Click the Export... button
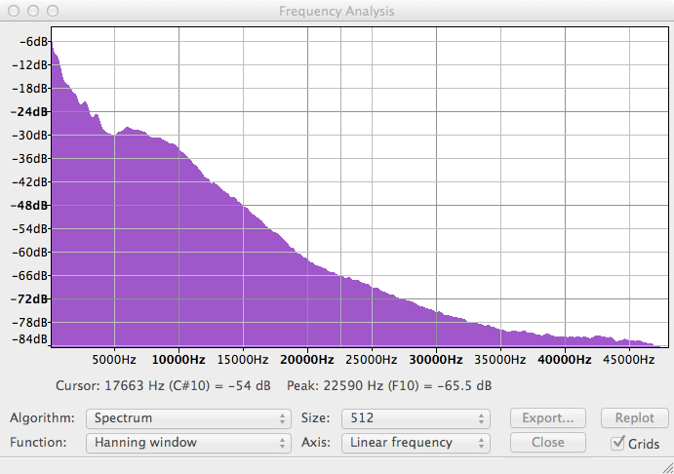The image size is (674, 474). [547, 418]
